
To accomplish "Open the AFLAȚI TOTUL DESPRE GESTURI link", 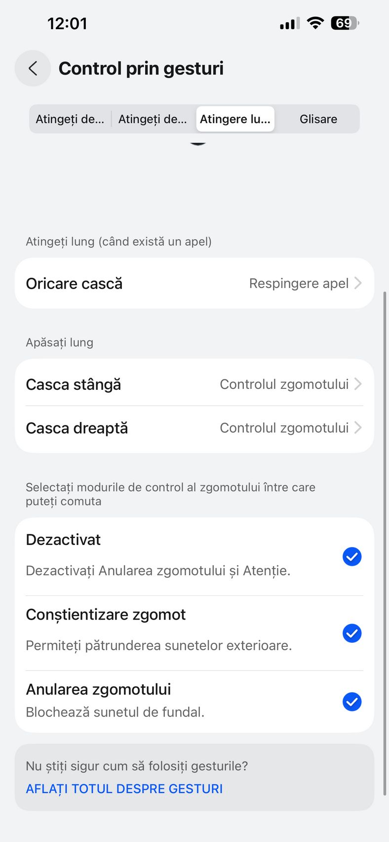I will pos(124,789).
